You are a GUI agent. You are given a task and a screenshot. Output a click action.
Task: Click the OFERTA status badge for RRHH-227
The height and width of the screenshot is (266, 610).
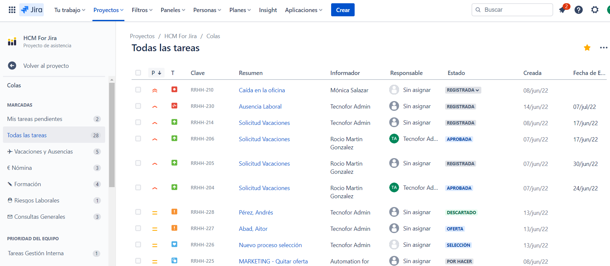coord(455,229)
